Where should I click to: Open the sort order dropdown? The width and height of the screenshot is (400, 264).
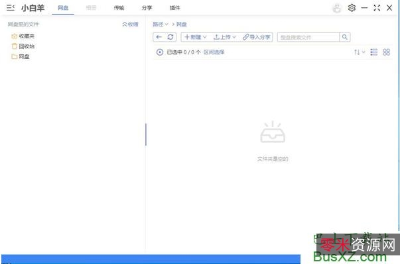(360, 52)
